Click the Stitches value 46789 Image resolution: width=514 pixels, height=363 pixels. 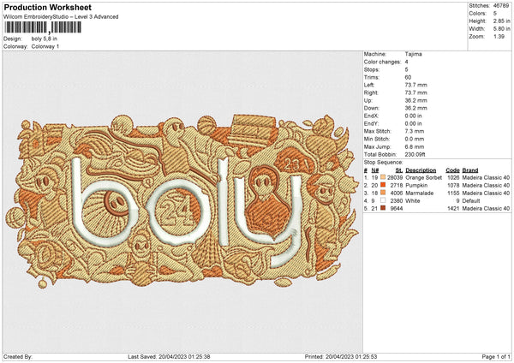tap(501, 6)
